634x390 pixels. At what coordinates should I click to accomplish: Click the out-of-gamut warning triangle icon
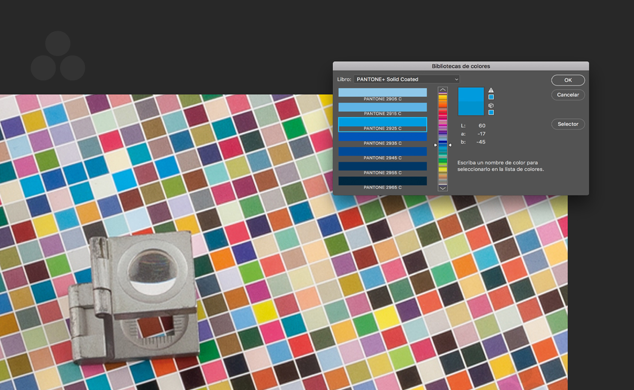pyautogui.click(x=491, y=90)
